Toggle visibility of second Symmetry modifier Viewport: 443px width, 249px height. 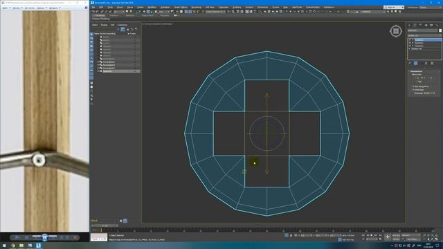410,43
